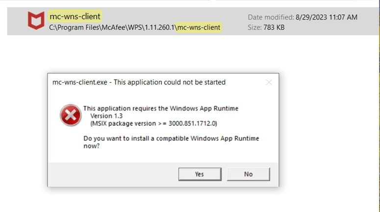Click 'Do you want to install a compatible' message
The height and width of the screenshot is (212, 380).
click(171, 142)
